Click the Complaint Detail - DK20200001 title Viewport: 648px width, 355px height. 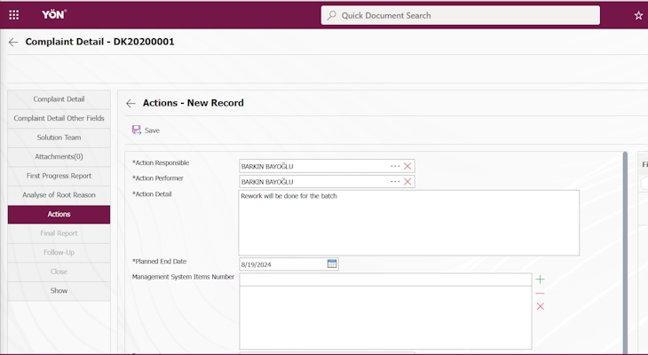(99, 42)
